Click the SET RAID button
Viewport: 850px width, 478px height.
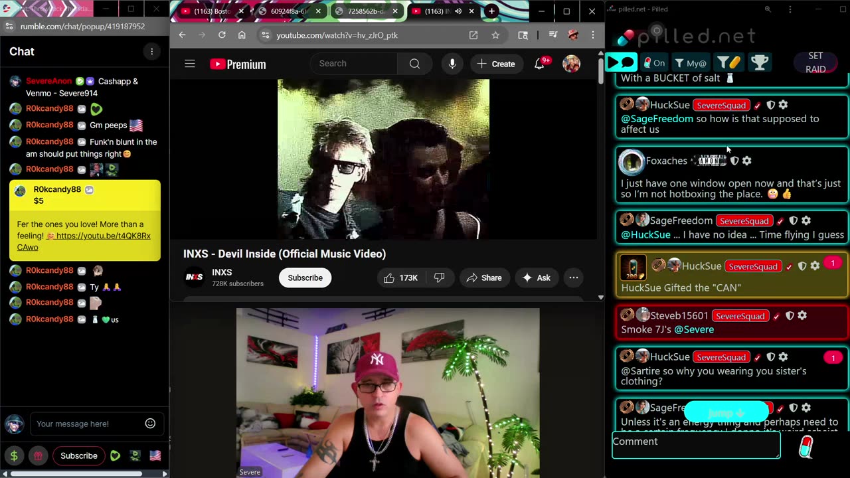815,62
